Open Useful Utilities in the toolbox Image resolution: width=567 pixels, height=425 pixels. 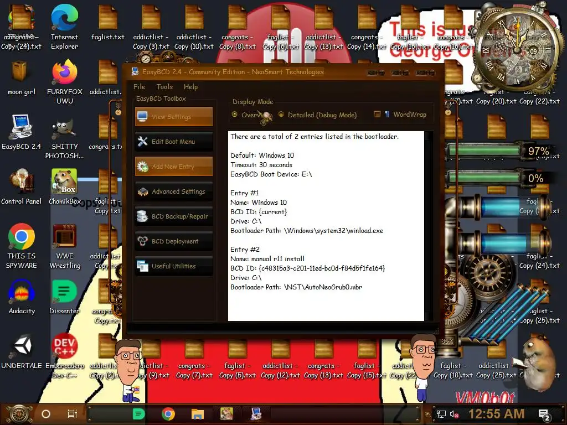click(174, 266)
